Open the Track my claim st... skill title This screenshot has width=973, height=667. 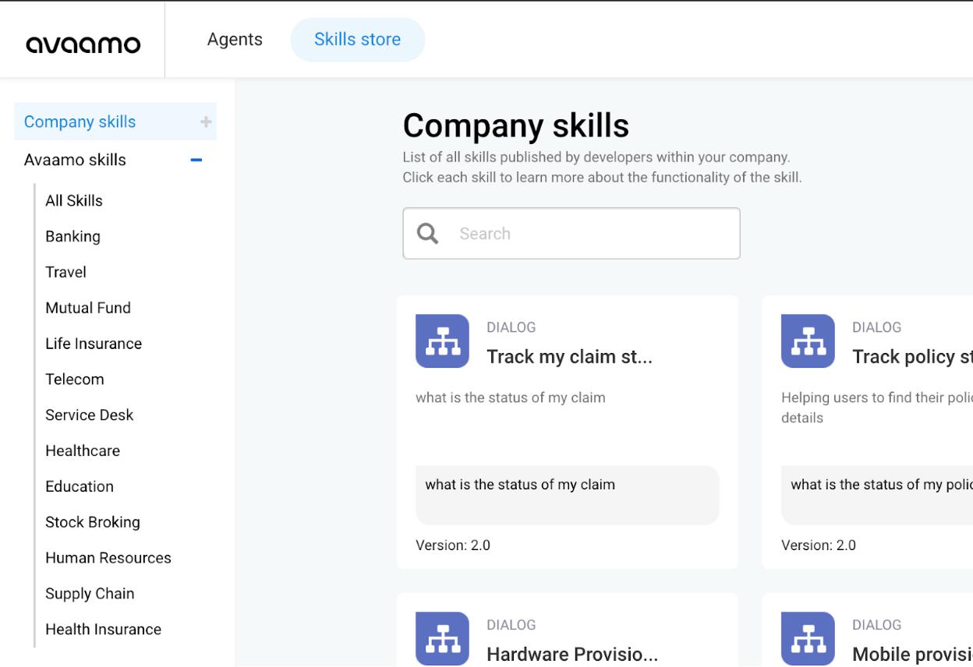point(569,357)
